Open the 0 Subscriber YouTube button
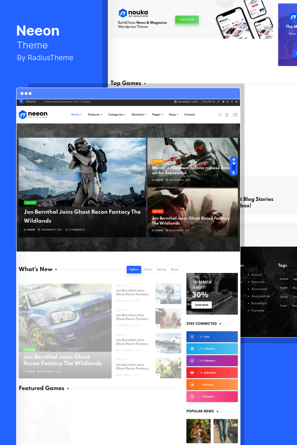Screen dimensions: 297x445 pos(212,373)
